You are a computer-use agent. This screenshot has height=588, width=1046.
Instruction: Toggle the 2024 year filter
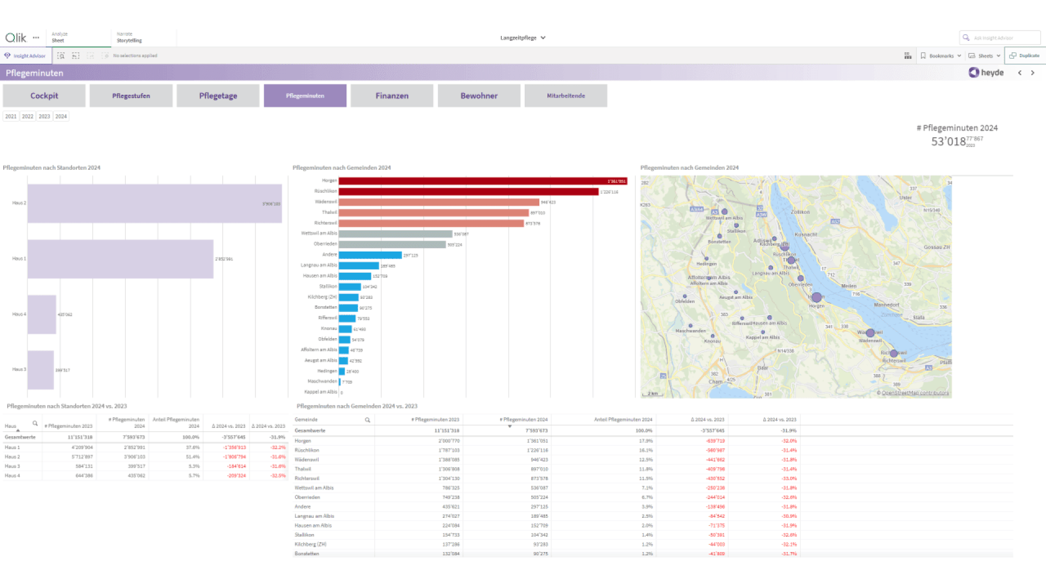pyautogui.click(x=61, y=117)
